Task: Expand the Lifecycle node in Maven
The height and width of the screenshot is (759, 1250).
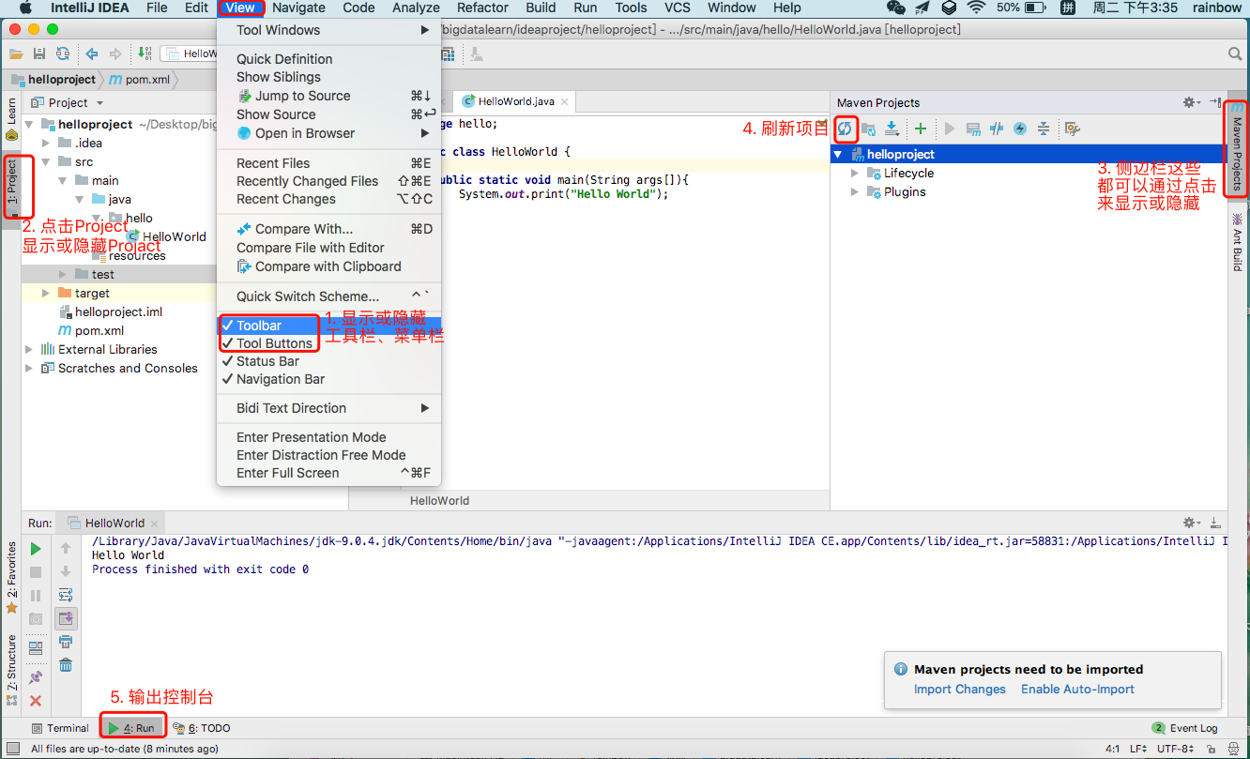Action: point(855,173)
